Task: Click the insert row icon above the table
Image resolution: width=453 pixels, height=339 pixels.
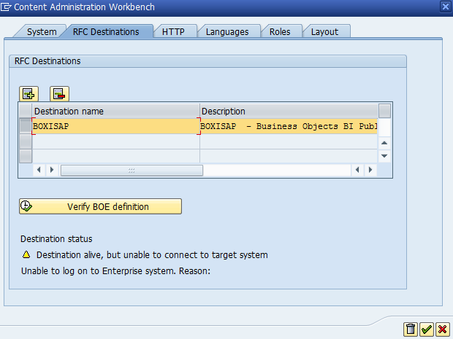Action: point(28,94)
